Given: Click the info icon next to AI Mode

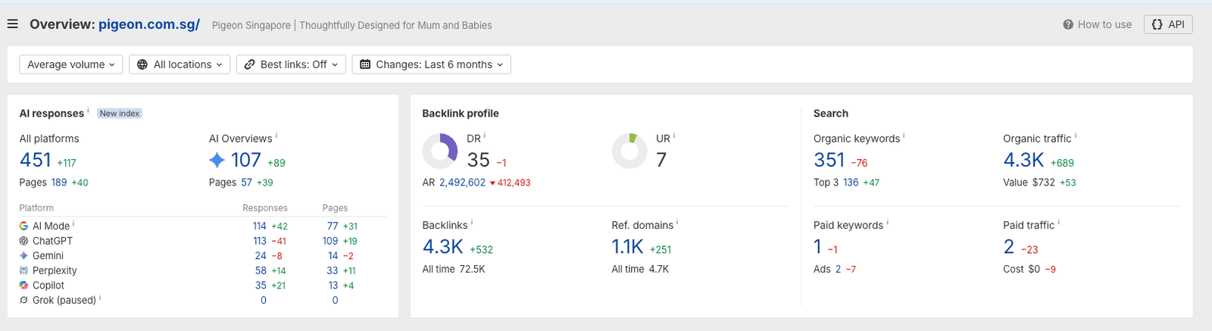Looking at the screenshot, I should click(73, 223).
